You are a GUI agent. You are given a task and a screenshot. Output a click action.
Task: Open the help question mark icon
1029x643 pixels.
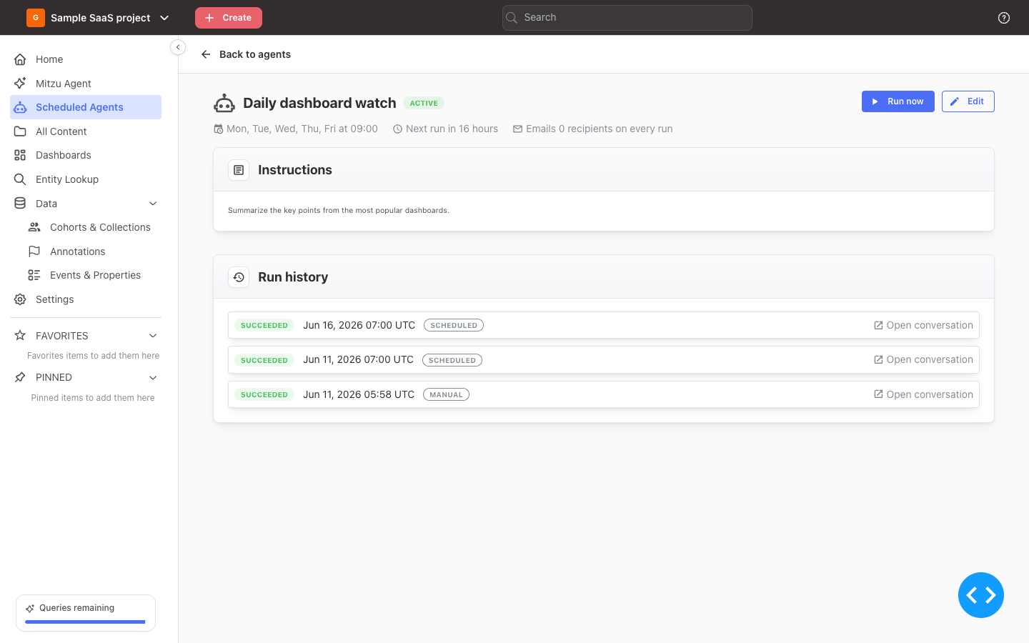pos(1004,18)
